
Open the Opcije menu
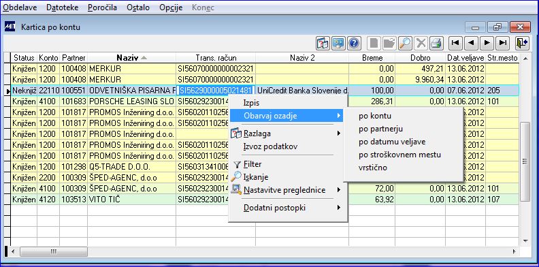tap(171, 7)
